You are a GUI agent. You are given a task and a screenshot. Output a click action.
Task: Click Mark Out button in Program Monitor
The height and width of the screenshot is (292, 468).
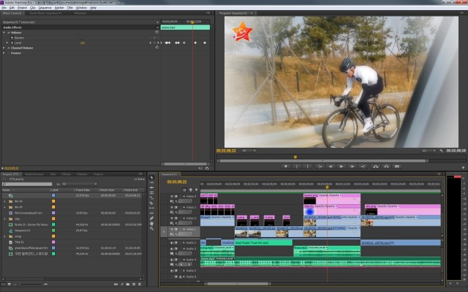[308, 166]
